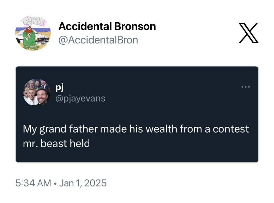Open pj's circular profile picture
The image size is (274, 203).
pyautogui.click(x=37, y=92)
